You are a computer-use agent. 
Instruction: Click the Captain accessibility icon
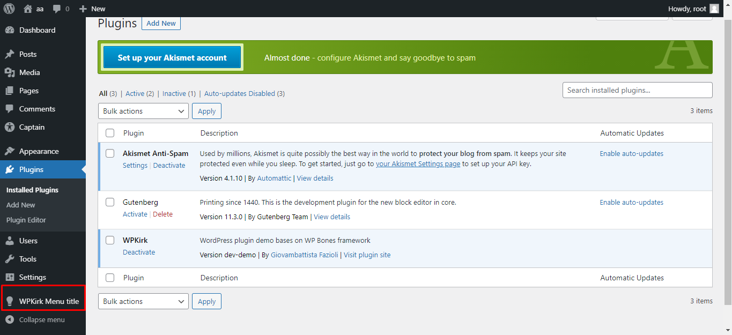10,127
